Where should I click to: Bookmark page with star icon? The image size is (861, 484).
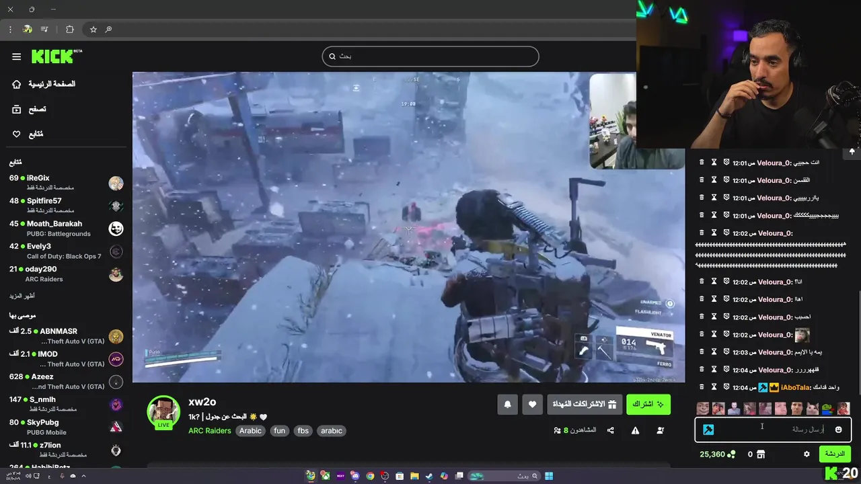(93, 30)
